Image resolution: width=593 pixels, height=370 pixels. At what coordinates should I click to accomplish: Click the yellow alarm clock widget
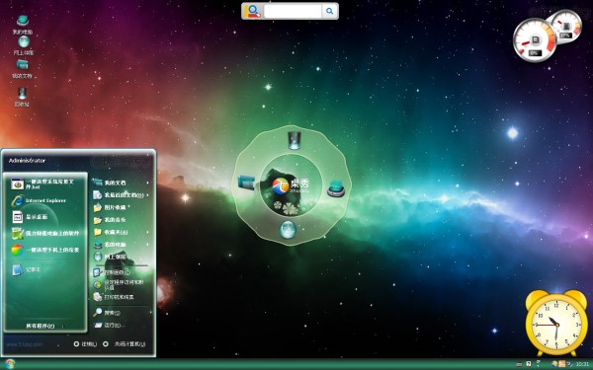555,323
